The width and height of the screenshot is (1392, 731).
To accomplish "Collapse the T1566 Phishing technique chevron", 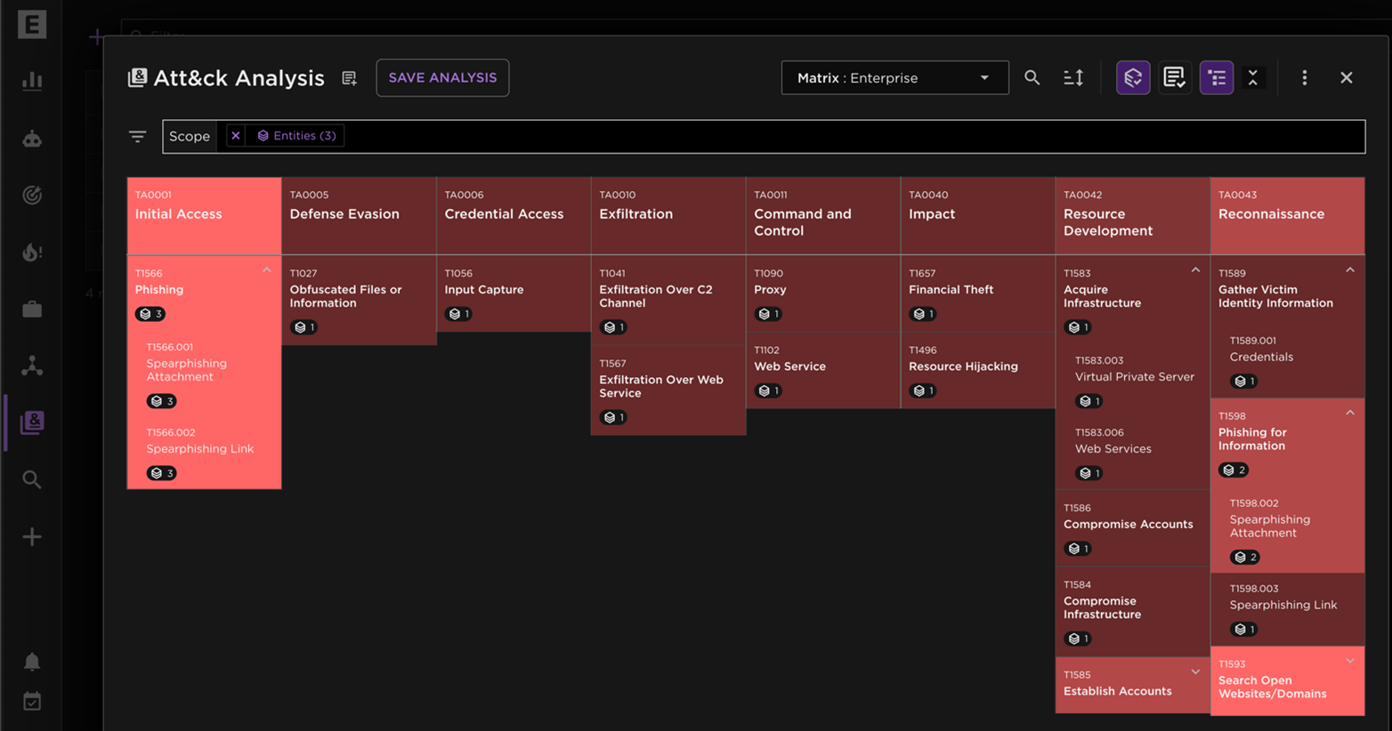I will pyautogui.click(x=267, y=270).
